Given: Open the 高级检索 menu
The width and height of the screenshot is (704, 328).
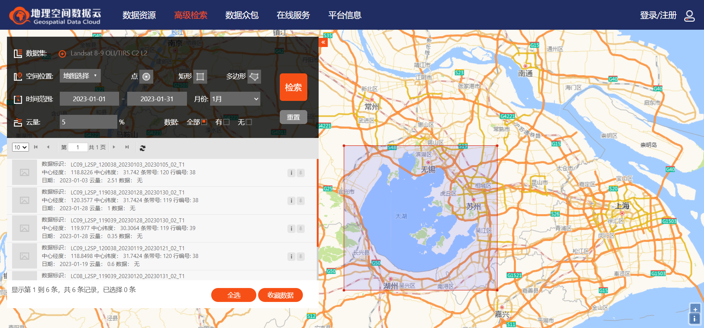Looking at the screenshot, I should click(x=191, y=15).
